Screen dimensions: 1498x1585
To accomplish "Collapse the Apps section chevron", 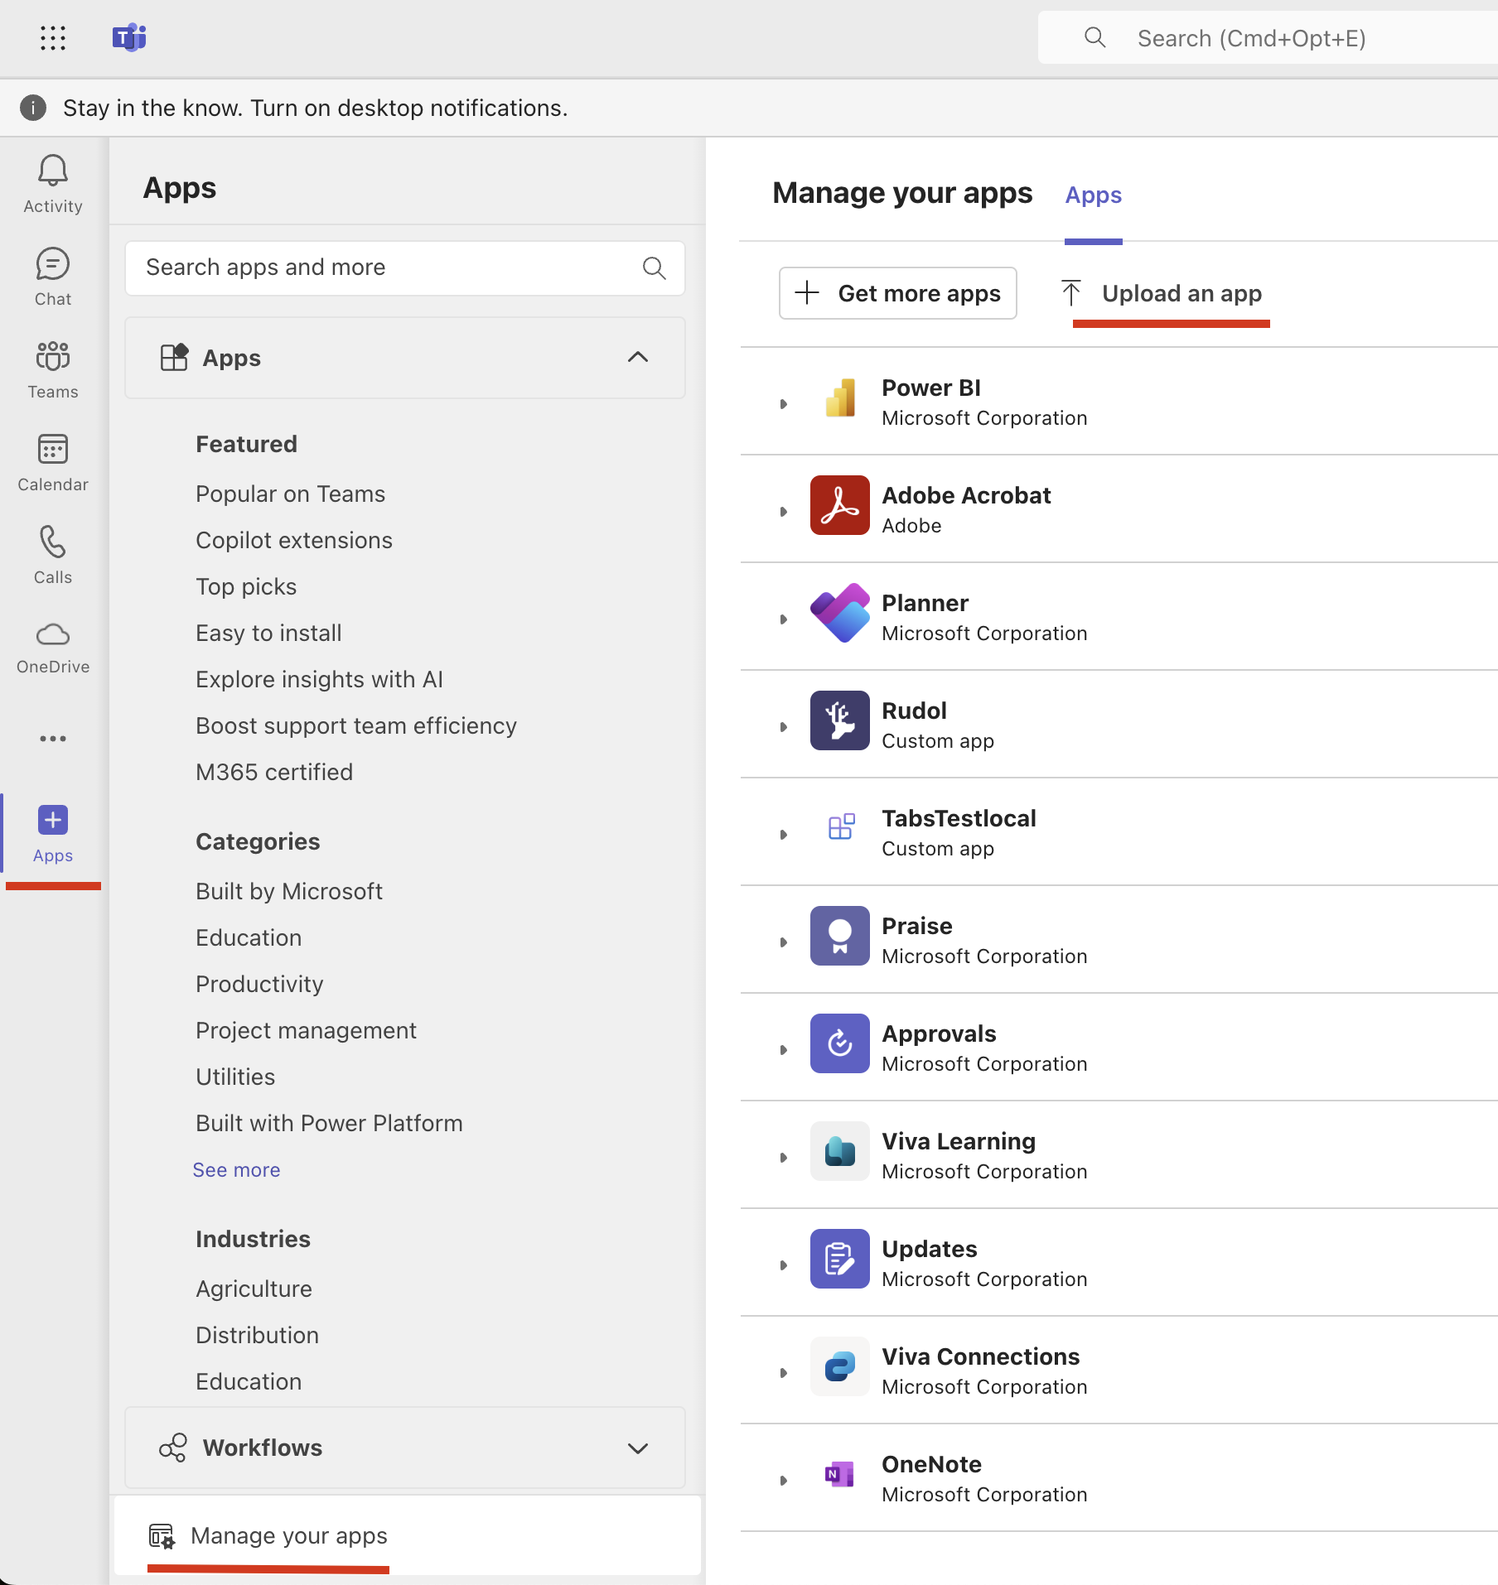I will 637,357.
